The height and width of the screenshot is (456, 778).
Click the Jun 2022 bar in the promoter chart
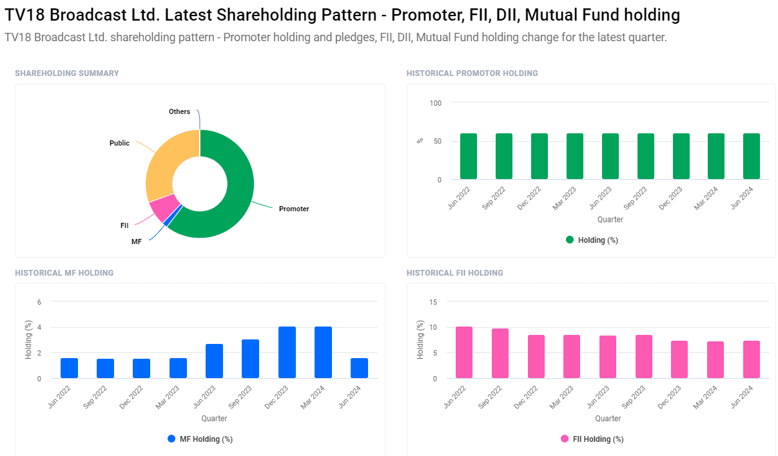coord(469,157)
